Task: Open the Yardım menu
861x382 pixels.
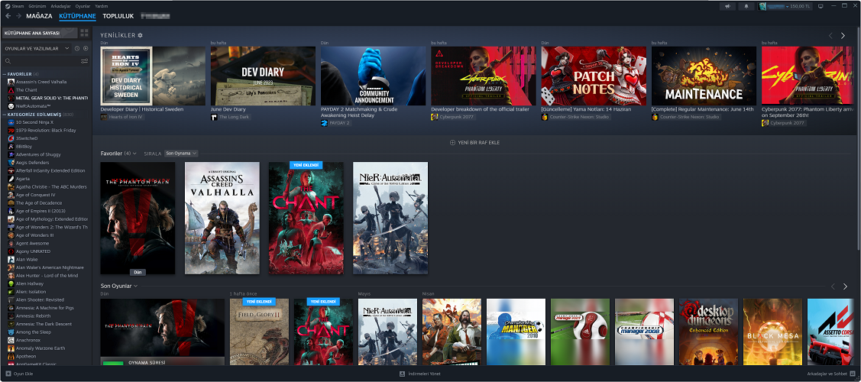Action: [101, 6]
